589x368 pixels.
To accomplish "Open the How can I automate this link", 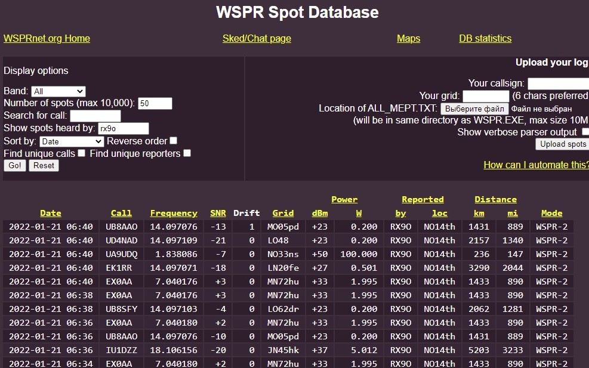I will [x=535, y=165].
